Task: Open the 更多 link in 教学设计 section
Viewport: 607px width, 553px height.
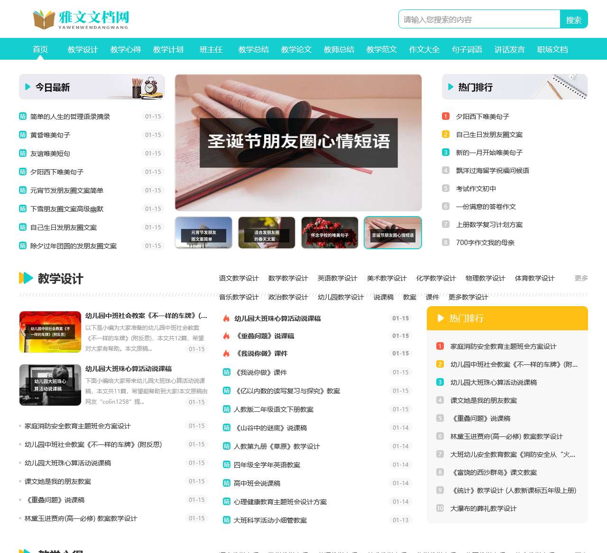Action: point(581,278)
